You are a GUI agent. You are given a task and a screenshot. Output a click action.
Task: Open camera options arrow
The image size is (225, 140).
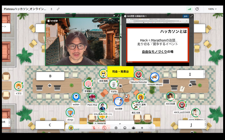pyautogui.click(x=109, y=128)
